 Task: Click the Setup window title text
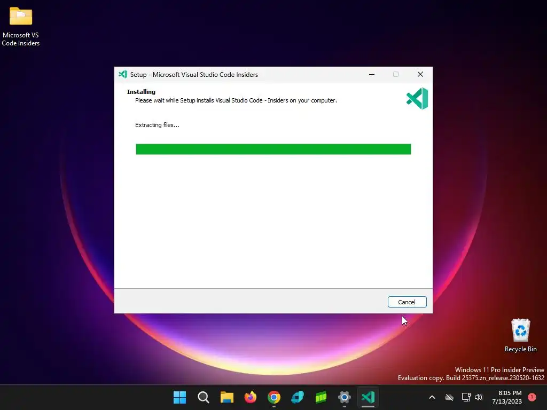194,75
